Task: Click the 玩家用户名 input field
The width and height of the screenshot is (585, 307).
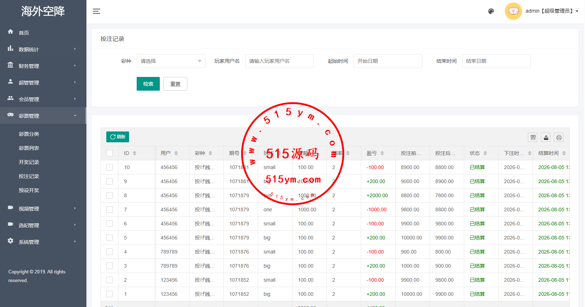Action: click(x=279, y=61)
